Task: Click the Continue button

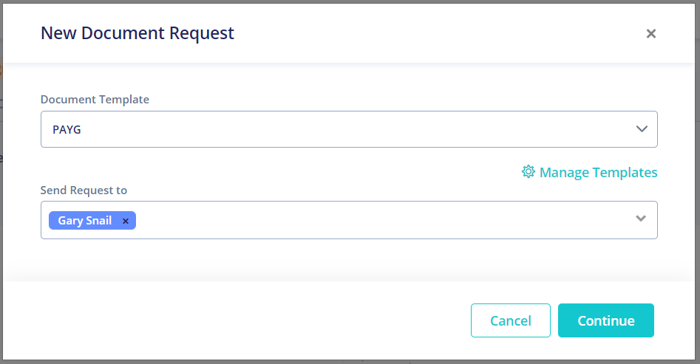Action: click(x=606, y=320)
